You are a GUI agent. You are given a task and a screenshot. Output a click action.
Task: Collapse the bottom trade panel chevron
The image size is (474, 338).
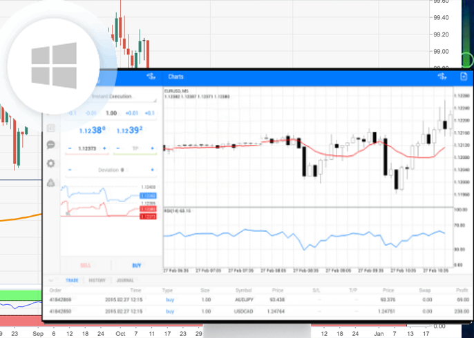point(50,280)
